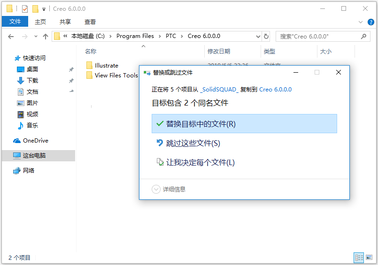Sort by 名称 column header
This screenshot has height=265, width=378.
tap(91, 51)
